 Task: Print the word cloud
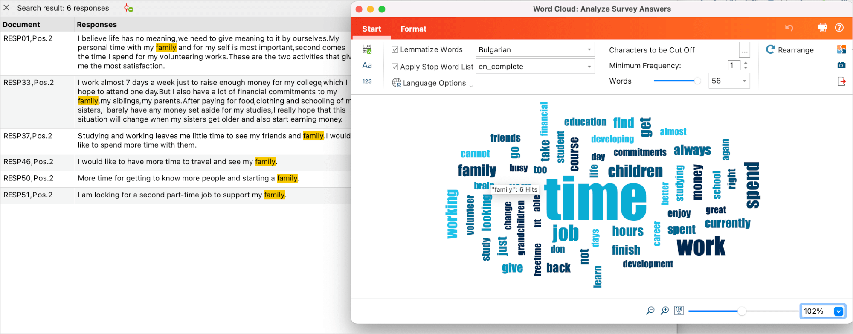click(822, 28)
